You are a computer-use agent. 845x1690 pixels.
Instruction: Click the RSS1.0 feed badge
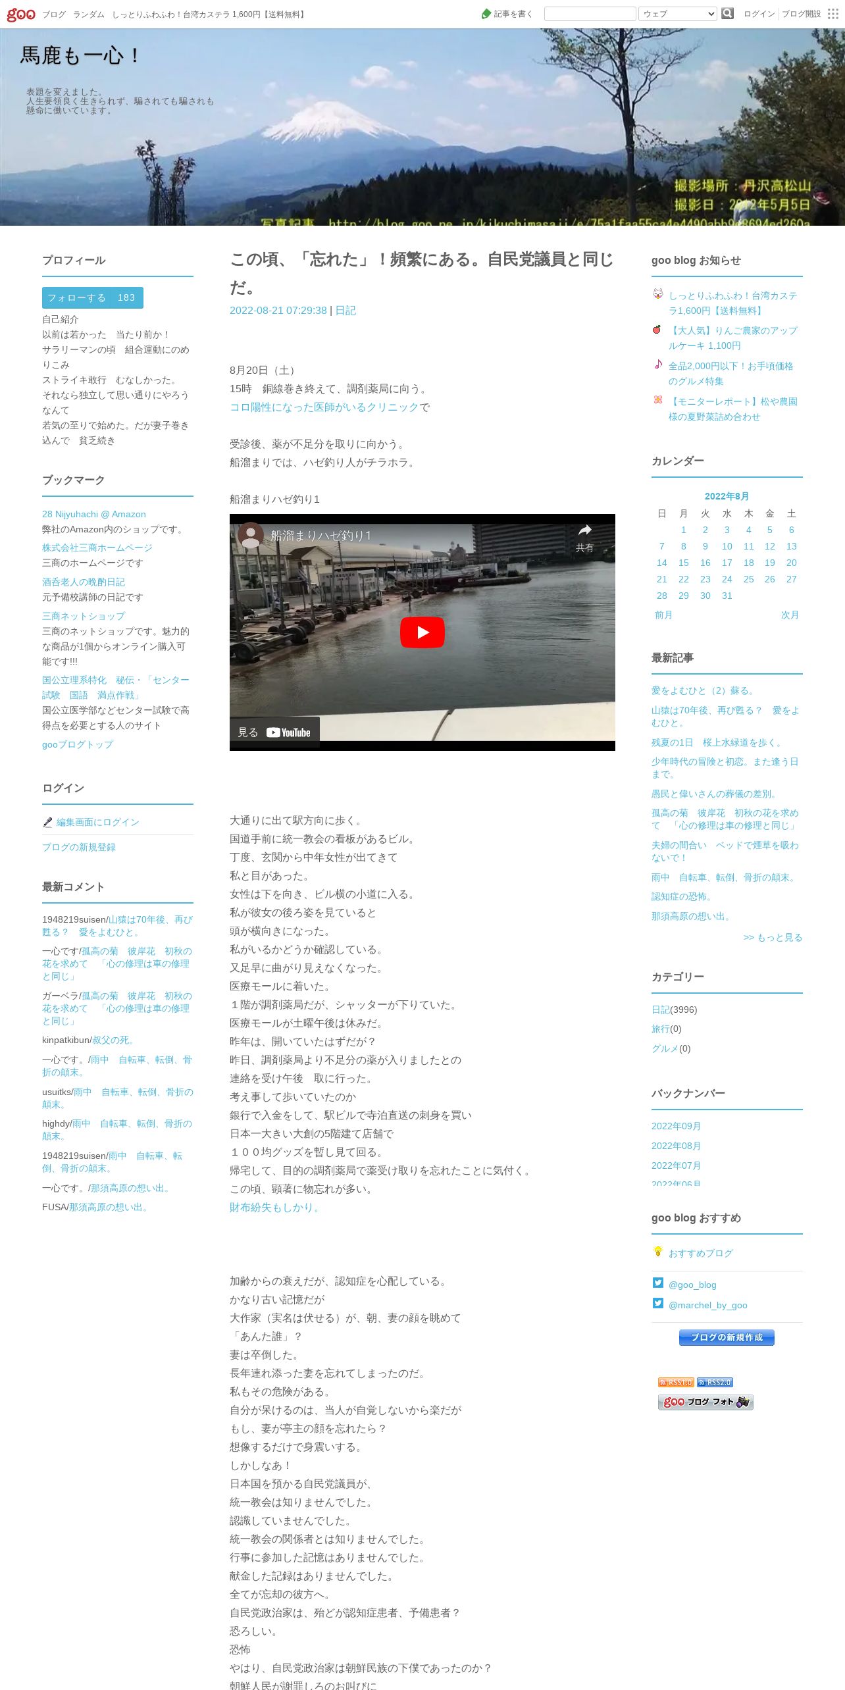(x=676, y=1383)
